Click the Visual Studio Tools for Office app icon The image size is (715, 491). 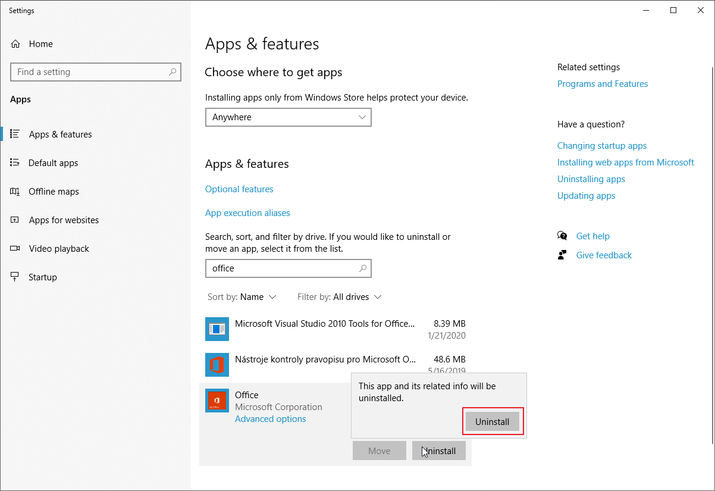217,329
